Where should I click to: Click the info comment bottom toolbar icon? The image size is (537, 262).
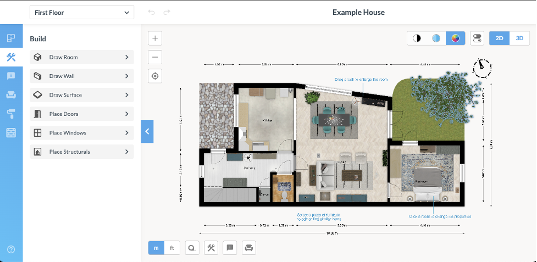230,248
